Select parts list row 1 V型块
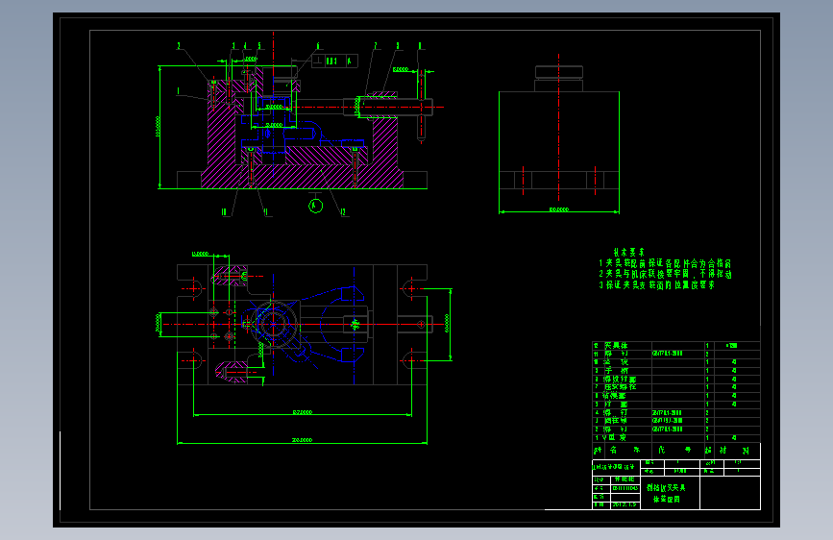833x540 pixels. pyautogui.click(x=676, y=438)
